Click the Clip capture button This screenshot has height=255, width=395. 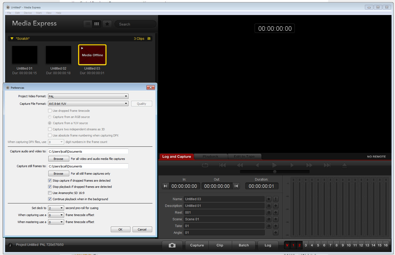click(x=220, y=245)
